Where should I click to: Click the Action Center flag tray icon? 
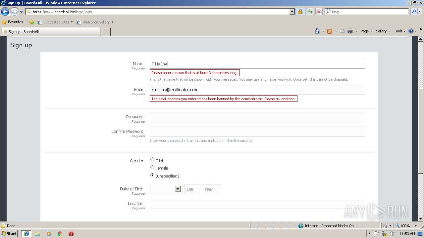(x=377, y=234)
